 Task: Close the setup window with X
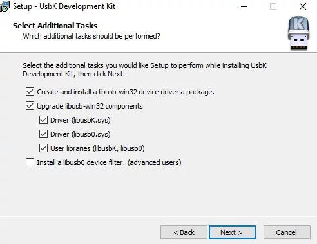point(303,6)
